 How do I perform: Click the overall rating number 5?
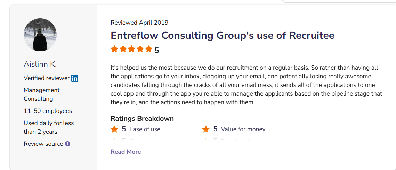[157, 51]
